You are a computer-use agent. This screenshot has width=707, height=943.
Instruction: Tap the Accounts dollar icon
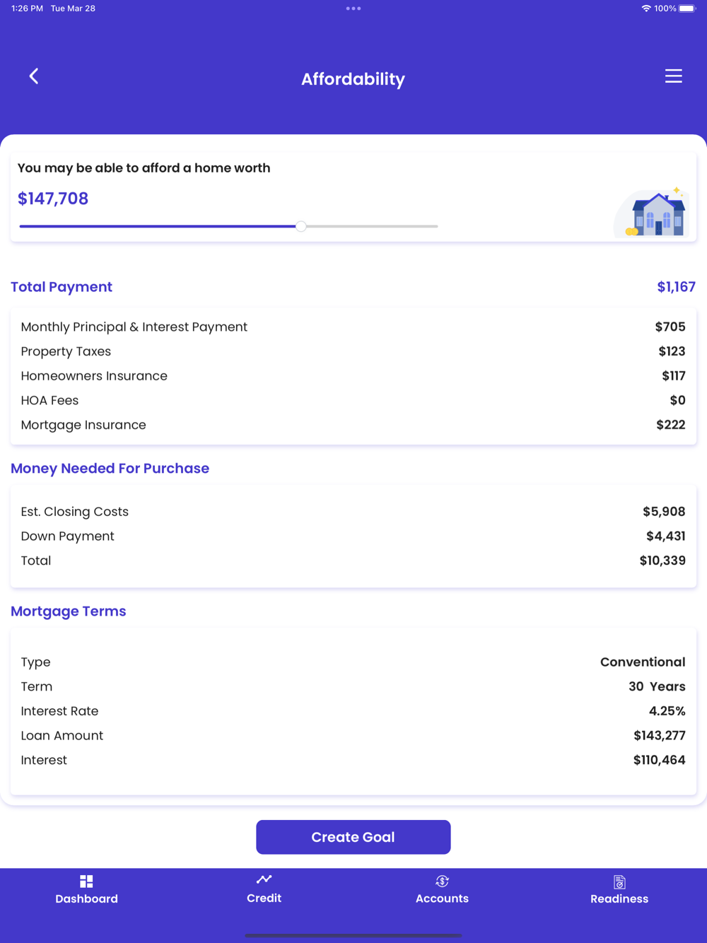pyautogui.click(x=442, y=881)
